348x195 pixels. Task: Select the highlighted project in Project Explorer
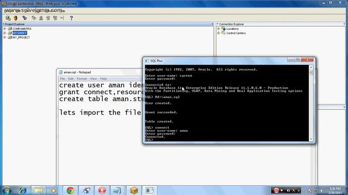[20, 33]
